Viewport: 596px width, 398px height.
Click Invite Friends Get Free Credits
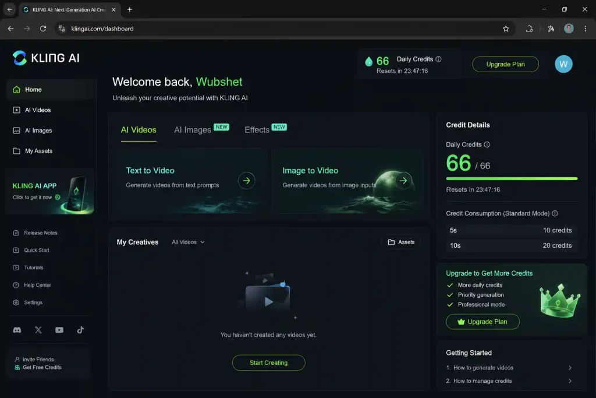(48, 364)
